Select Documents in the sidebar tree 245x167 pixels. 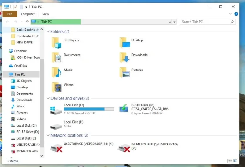(x=22, y=94)
